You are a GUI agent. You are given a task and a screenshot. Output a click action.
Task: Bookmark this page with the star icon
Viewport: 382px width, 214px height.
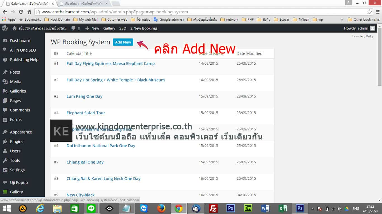(369, 12)
